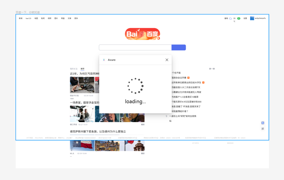Click the green air quality badge
The width and height of the screenshot is (284, 180).
pyautogui.click(x=239, y=18)
